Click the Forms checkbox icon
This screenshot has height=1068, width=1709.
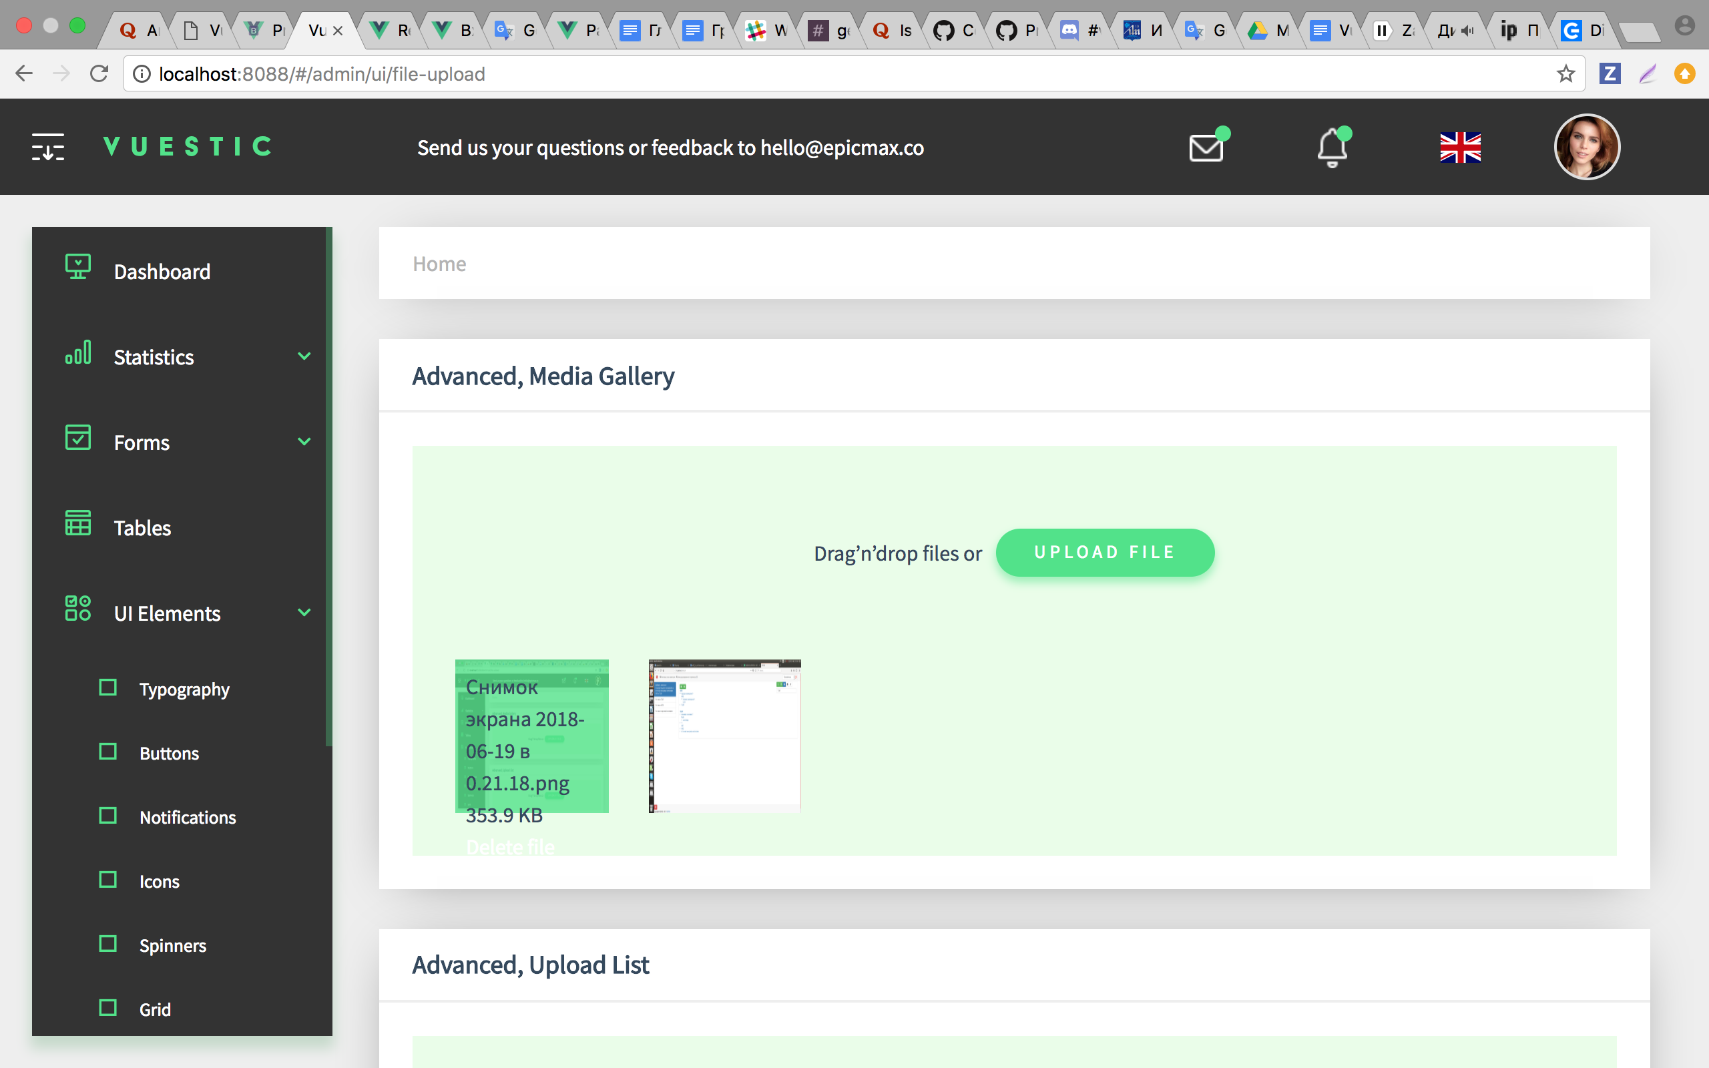click(77, 439)
